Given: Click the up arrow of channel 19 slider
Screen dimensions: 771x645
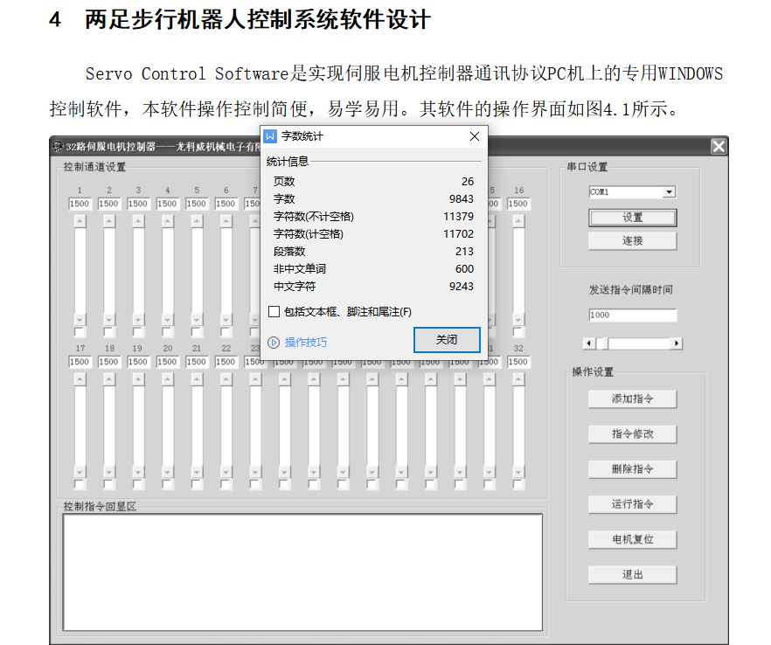Looking at the screenshot, I should (138, 379).
